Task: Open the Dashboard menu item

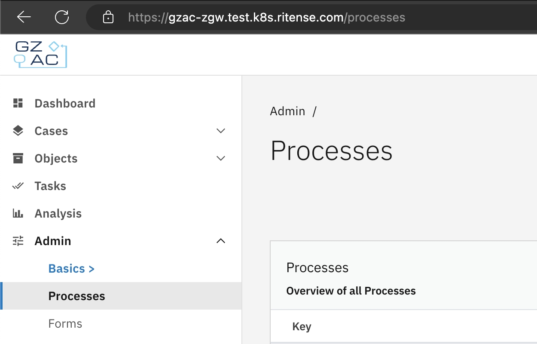Action: [65, 103]
